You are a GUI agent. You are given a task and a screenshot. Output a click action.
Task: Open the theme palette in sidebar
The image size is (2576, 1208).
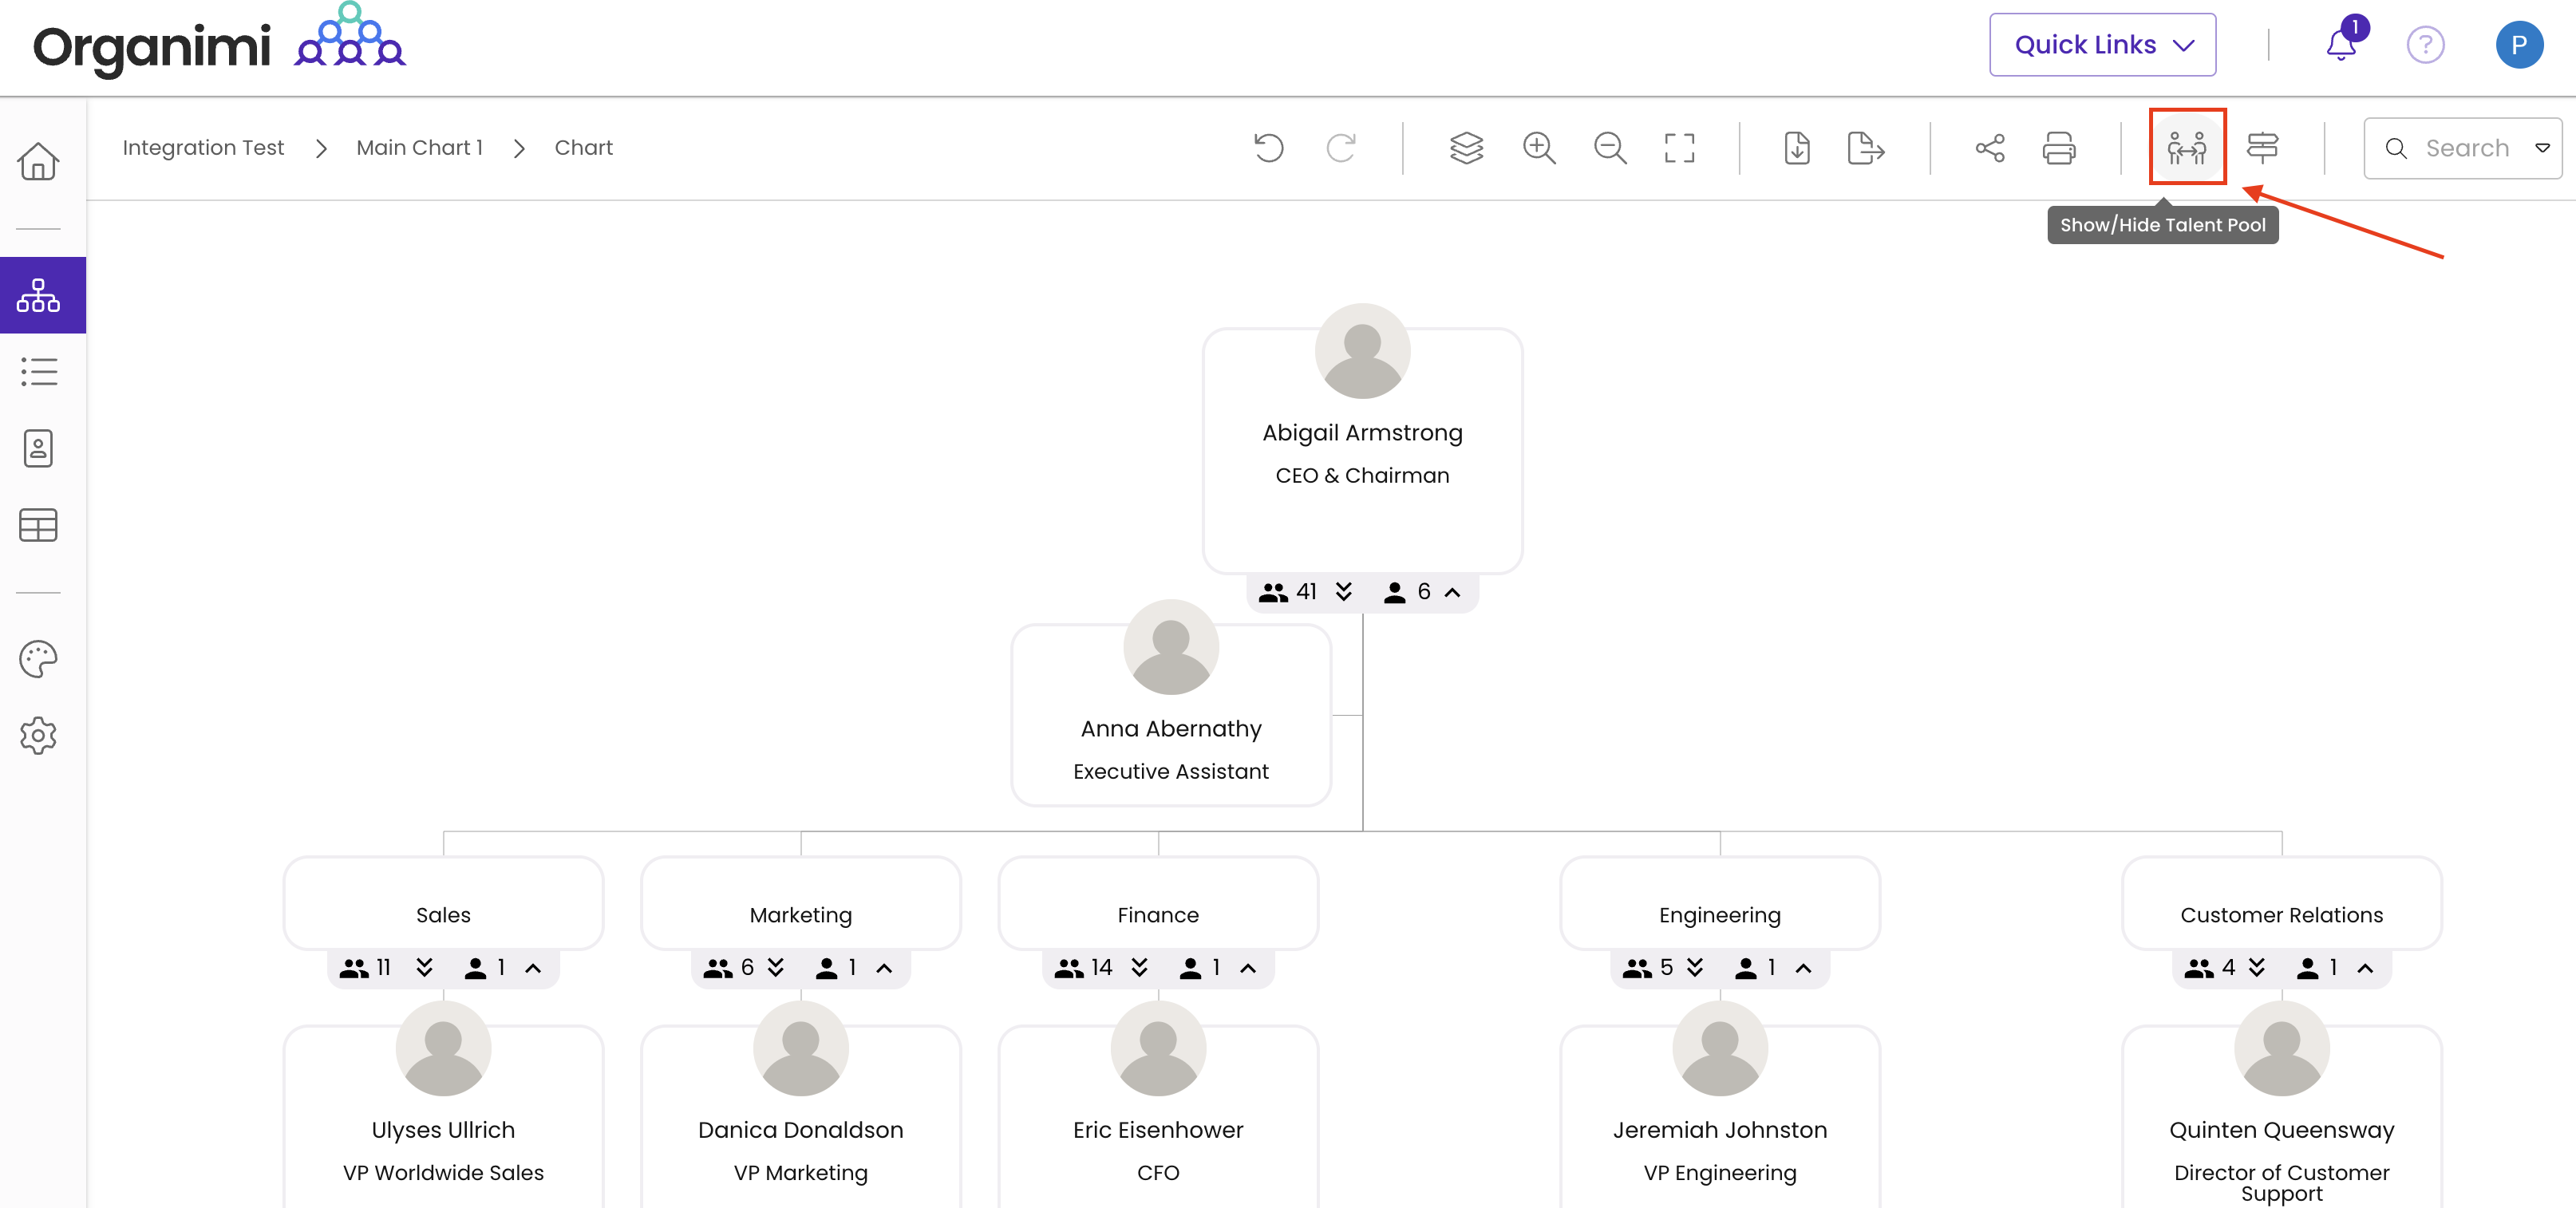click(x=38, y=659)
